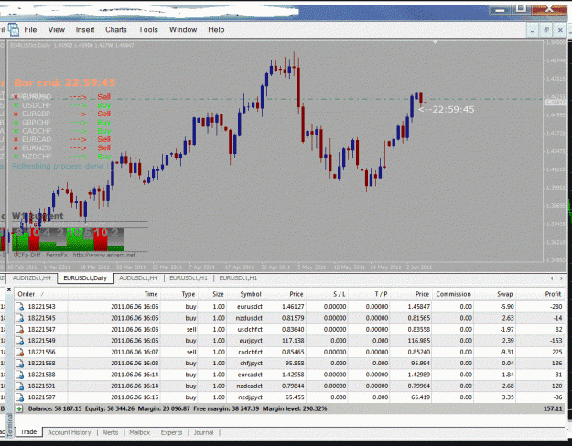Open the Journal tab
Screen dimensions: 572x446
point(203,432)
